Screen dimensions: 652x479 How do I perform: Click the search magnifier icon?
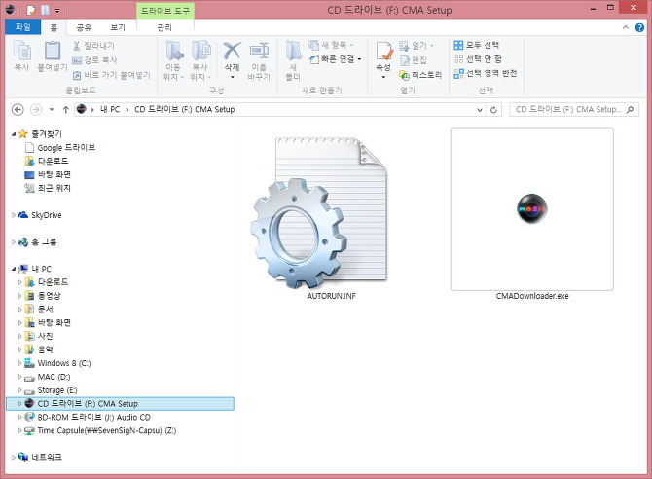click(x=631, y=109)
